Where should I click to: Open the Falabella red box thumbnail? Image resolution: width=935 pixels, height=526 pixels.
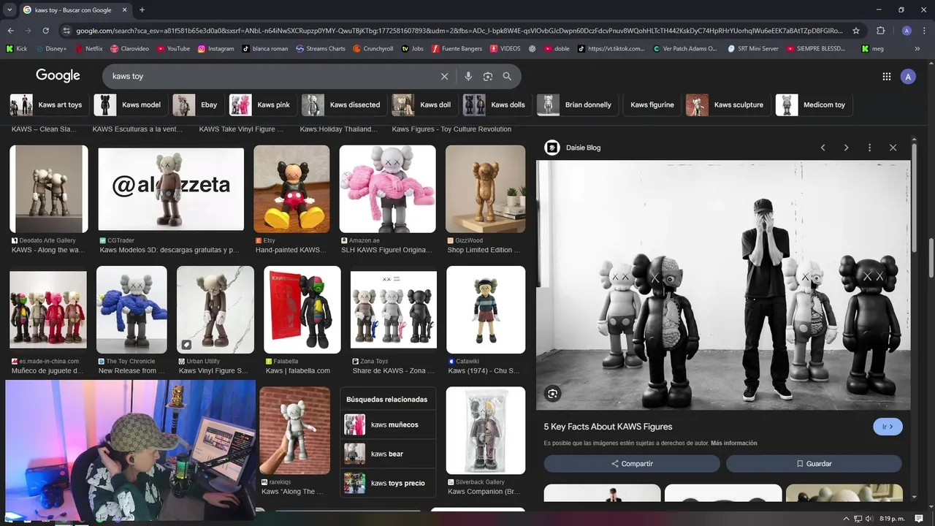302,310
